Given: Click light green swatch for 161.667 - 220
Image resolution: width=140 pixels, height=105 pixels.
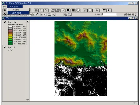Looking at the screenshot, I should (10, 39).
